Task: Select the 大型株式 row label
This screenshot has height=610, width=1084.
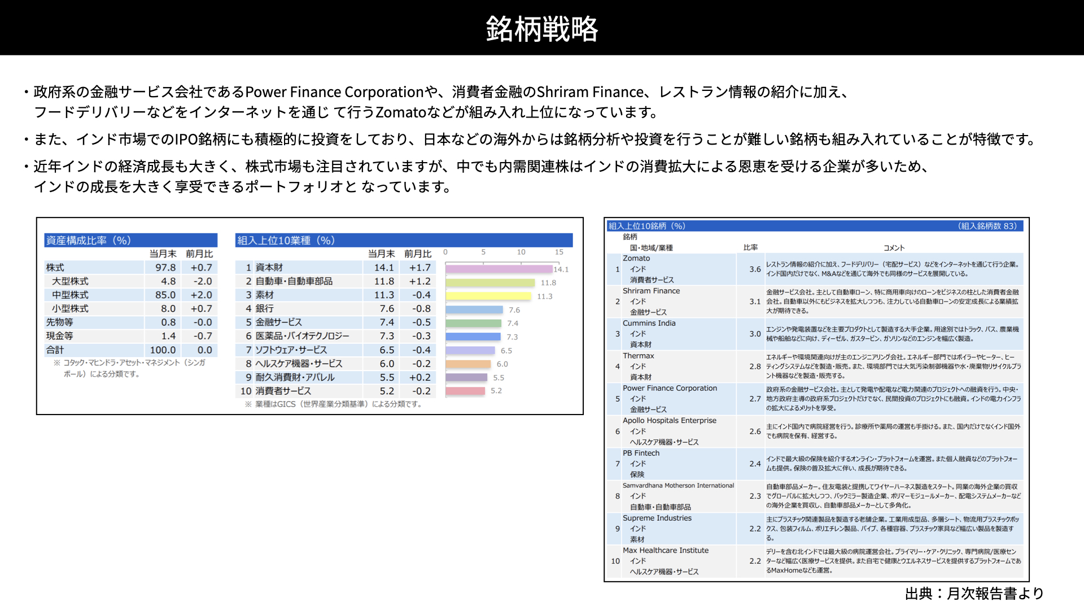Action: tap(70, 281)
